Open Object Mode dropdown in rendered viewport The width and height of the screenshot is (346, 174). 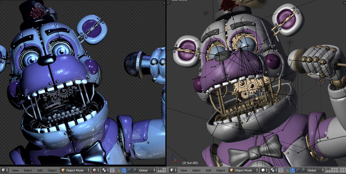[x=75, y=170]
